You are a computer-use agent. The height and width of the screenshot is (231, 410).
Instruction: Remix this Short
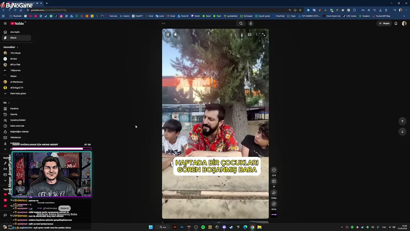pyautogui.click(x=274, y=204)
